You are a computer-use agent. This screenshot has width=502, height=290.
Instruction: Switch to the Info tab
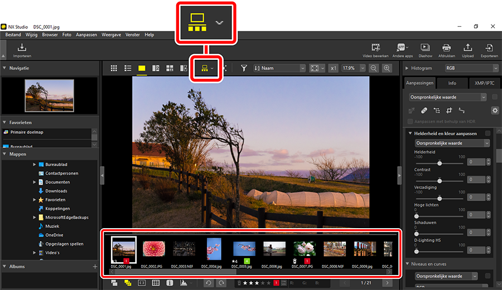point(452,83)
